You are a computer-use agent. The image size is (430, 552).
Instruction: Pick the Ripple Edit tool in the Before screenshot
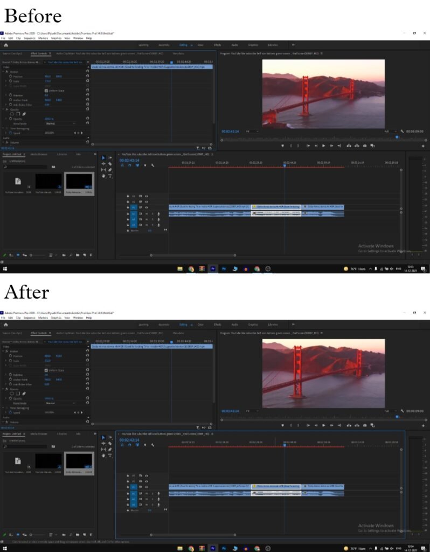pos(103,164)
